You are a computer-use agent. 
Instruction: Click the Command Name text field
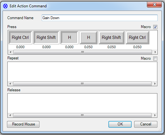point(100,18)
